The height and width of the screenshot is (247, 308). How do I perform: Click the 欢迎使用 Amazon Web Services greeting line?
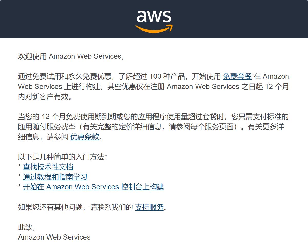[71, 56]
